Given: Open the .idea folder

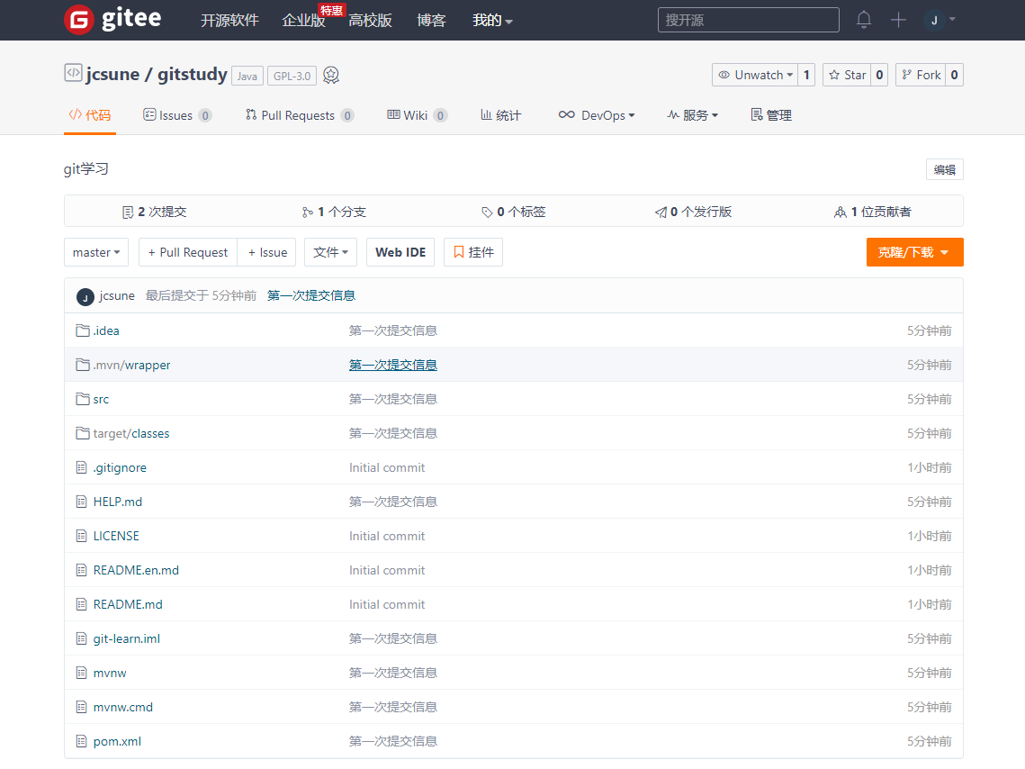Looking at the screenshot, I should pyautogui.click(x=106, y=330).
